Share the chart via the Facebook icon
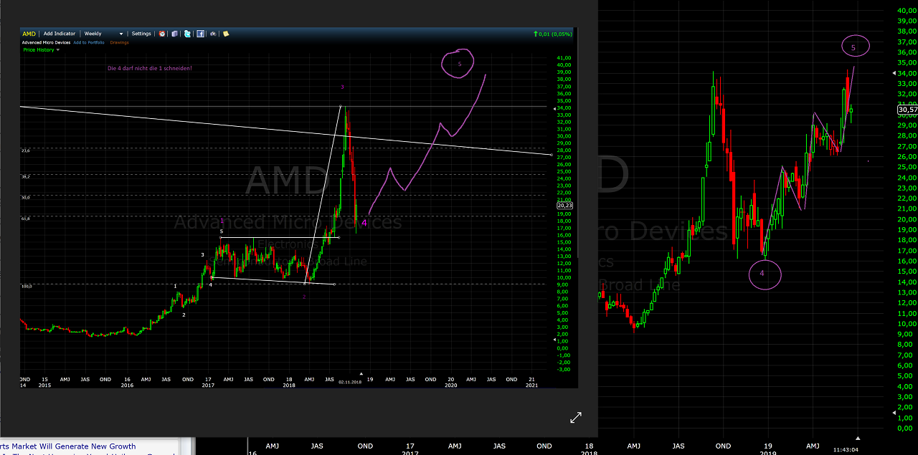Viewport: 918px width, 455px height. (200, 34)
